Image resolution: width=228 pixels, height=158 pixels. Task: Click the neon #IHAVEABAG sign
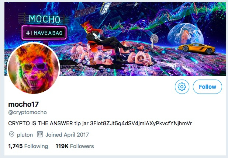click(44, 33)
